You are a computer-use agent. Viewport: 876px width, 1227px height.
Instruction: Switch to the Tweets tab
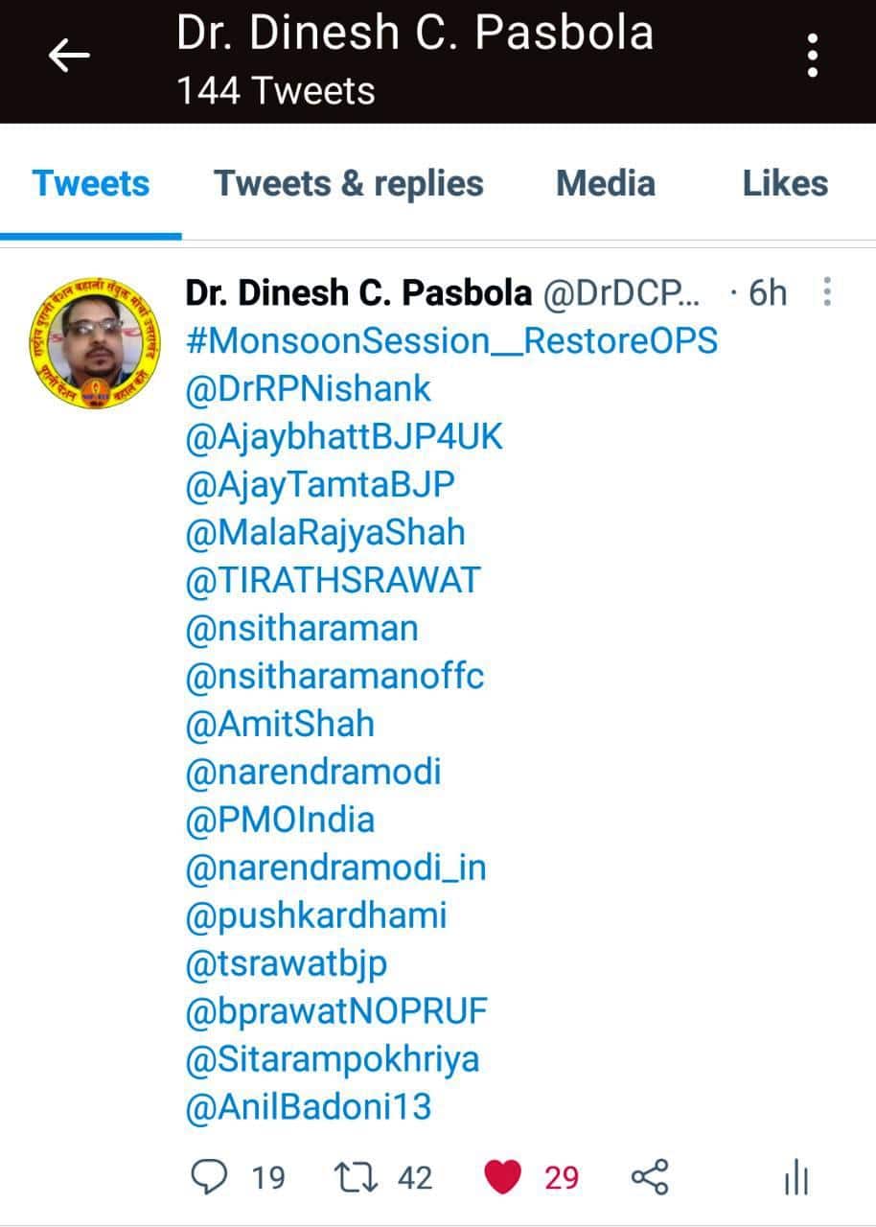pyautogui.click(x=91, y=183)
